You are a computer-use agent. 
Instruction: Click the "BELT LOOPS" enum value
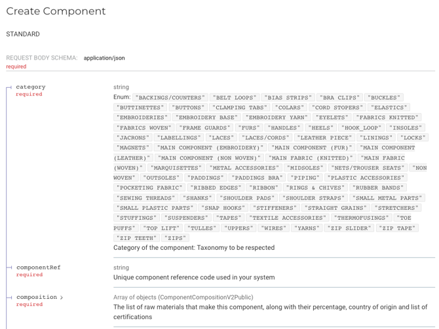[x=235, y=97]
